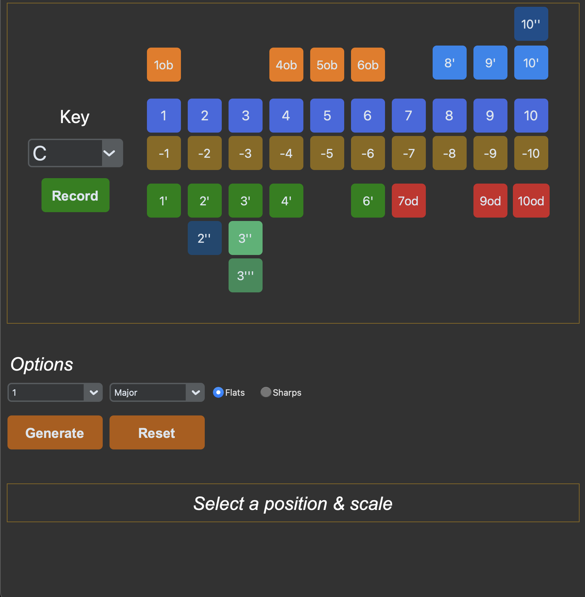
Task: Open the Major scale dropdown
Action: coord(157,392)
